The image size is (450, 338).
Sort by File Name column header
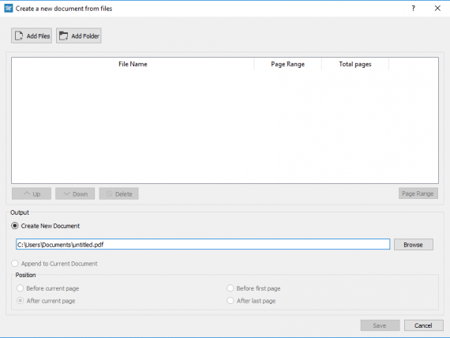[133, 64]
